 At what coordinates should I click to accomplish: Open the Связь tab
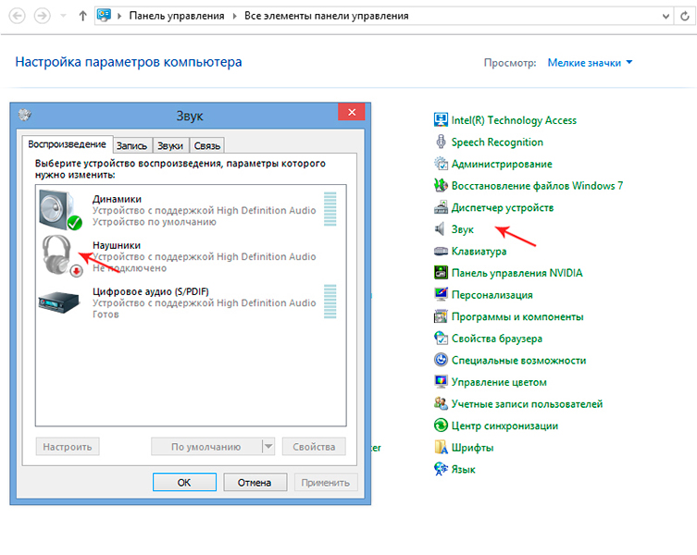pyautogui.click(x=207, y=145)
